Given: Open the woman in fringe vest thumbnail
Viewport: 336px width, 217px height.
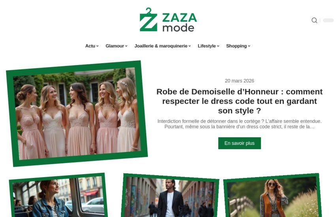Looking at the screenshot, I should 272,196.
